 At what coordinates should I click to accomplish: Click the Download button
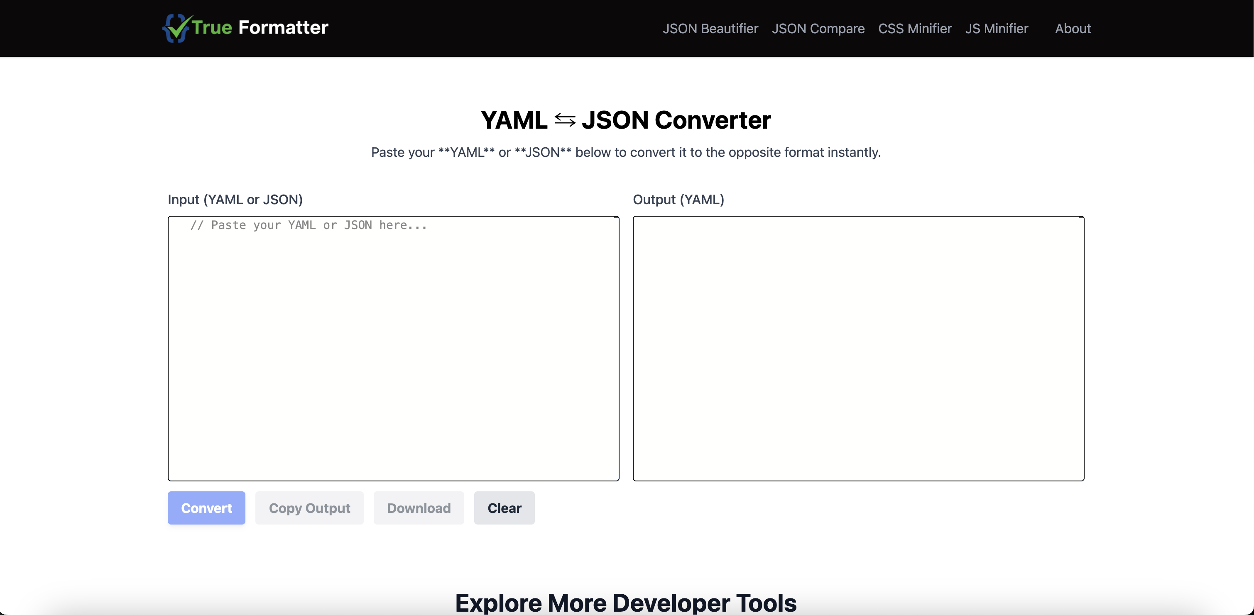click(419, 508)
